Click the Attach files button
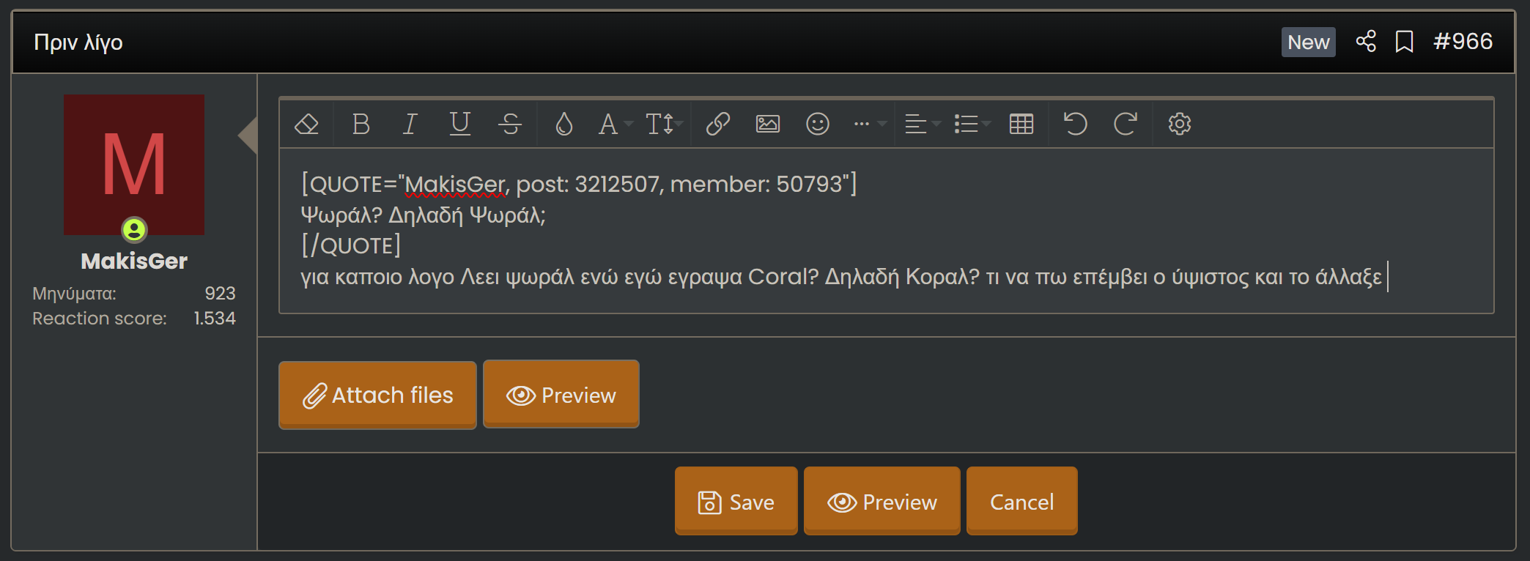The image size is (1530, 561). [377, 395]
